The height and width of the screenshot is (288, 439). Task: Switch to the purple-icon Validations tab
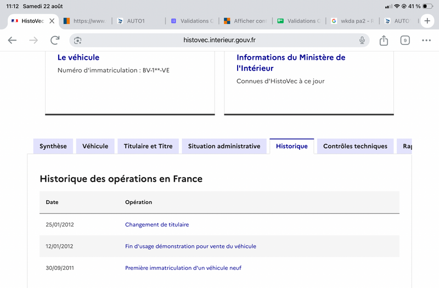[x=193, y=21]
